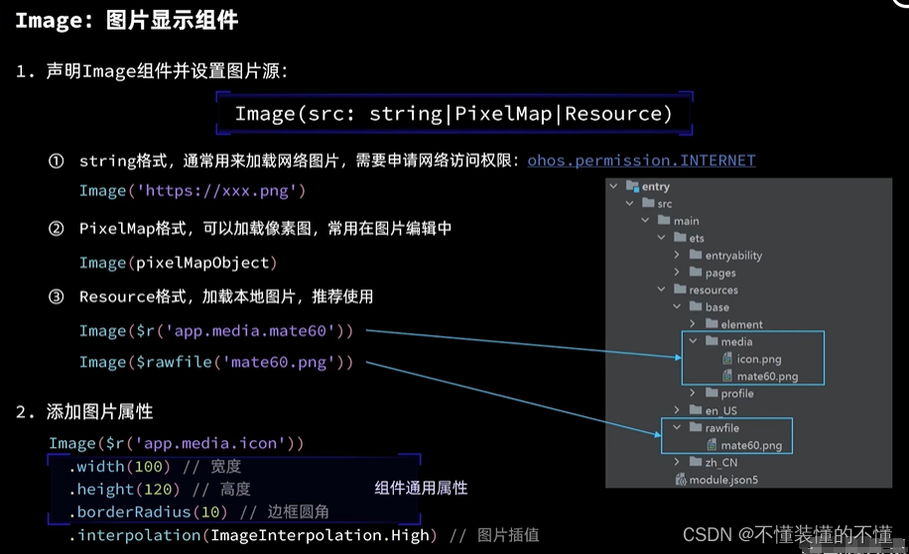
Task: Click the .width(100) code line
Action: pyautogui.click(x=154, y=466)
